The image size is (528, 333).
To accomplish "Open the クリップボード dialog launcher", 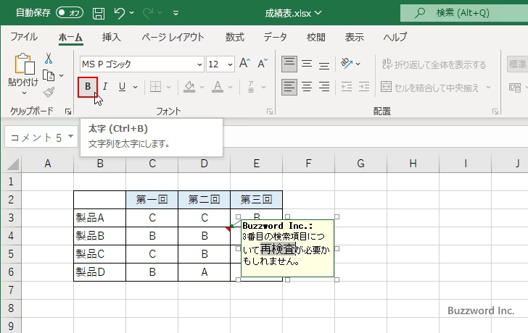I will pyautogui.click(x=68, y=111).
